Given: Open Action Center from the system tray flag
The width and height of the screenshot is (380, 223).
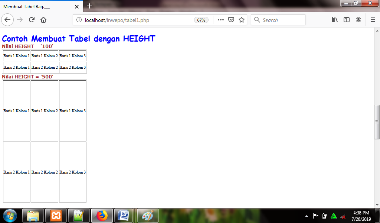Looking at the screenshot, I should click(x=316, y=216).
